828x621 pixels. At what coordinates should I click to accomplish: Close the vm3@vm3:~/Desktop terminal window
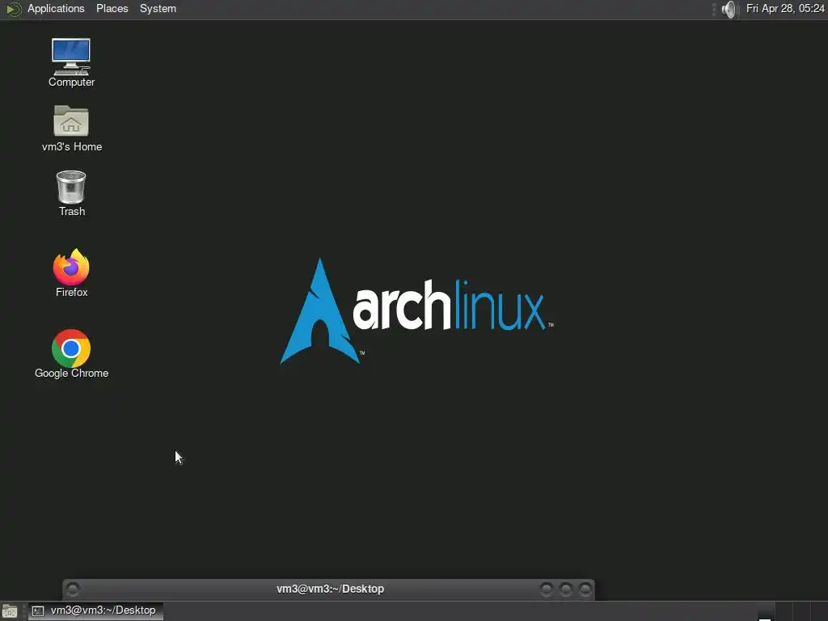click(x=585, y=589)
